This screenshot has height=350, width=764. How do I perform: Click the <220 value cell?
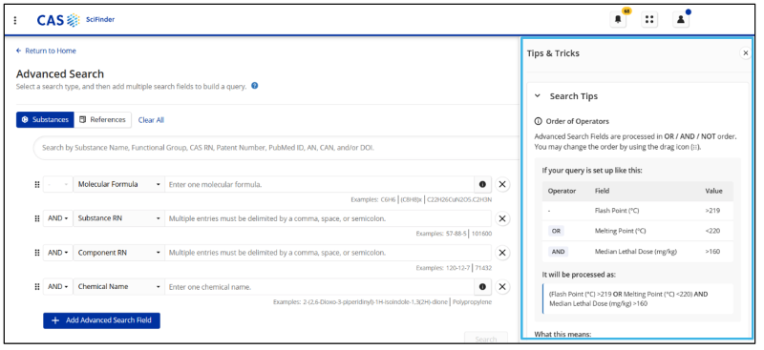point(712,231)
